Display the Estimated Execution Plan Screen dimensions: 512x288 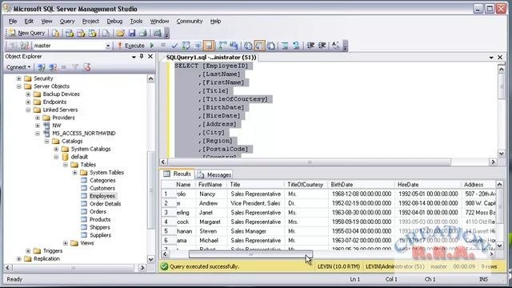tap(186, 46)
